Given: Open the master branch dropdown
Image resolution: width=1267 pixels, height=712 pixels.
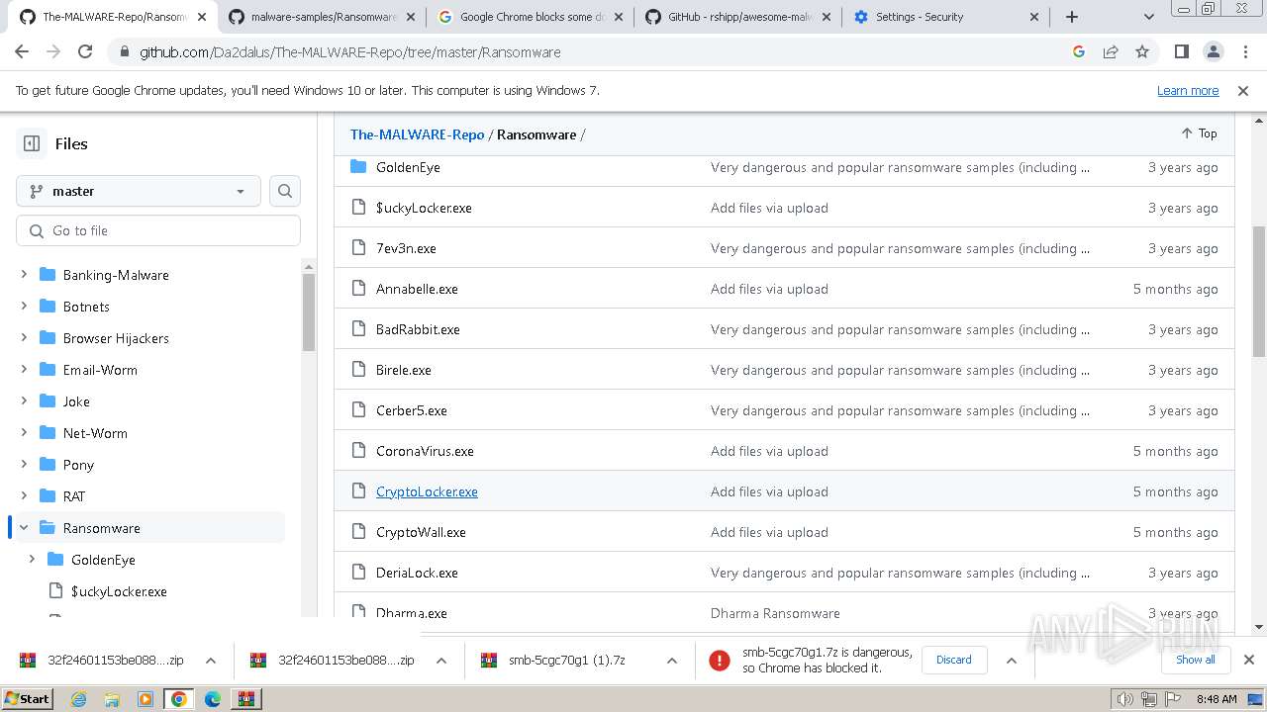Looking at the screenshot, I should coord(139,191).
